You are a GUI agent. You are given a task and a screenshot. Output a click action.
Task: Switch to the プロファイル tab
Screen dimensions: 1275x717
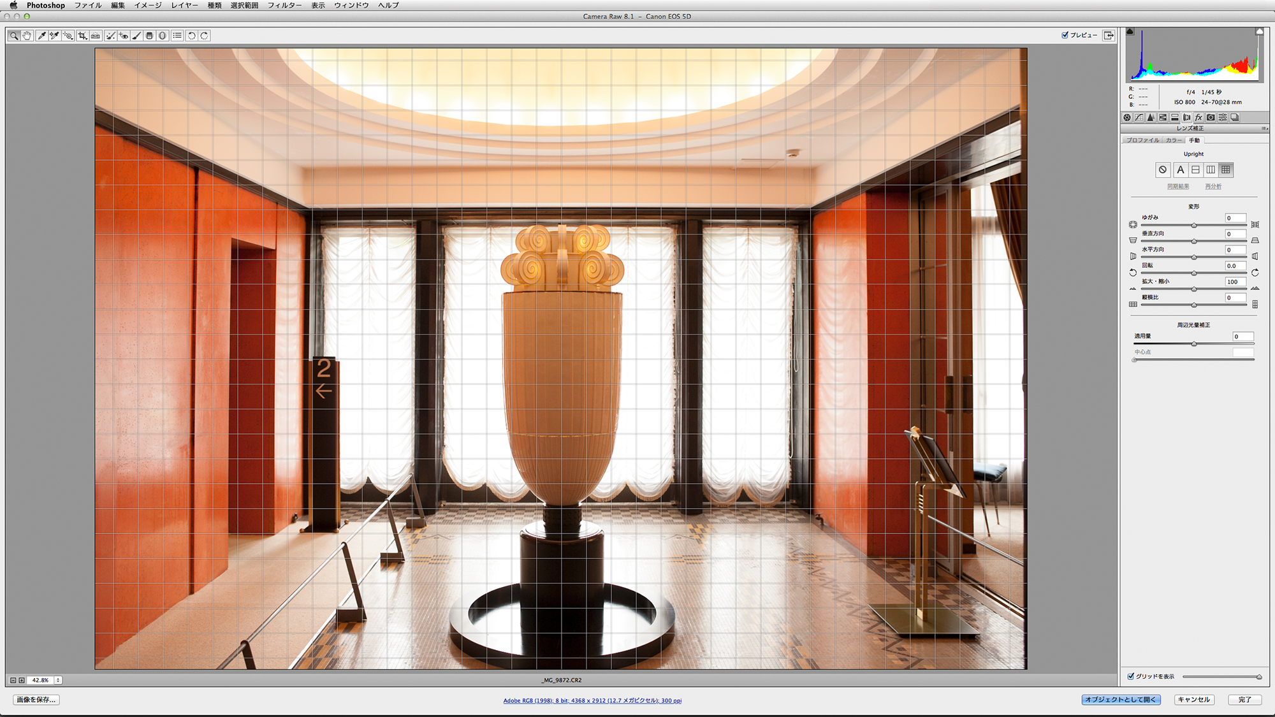1142,140
